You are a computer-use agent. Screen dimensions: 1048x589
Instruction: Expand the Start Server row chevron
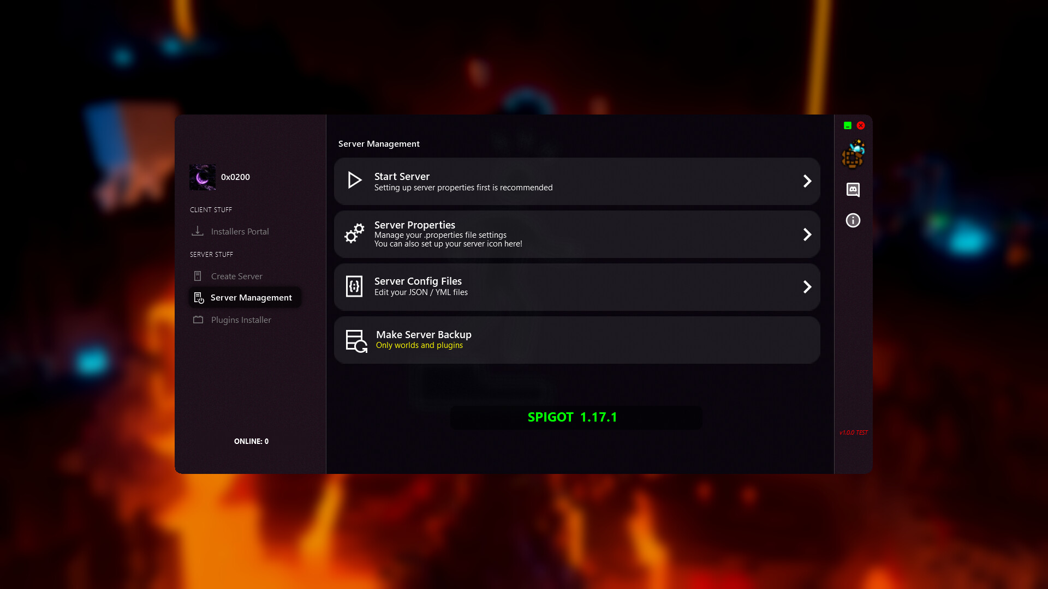pos(807,181)
